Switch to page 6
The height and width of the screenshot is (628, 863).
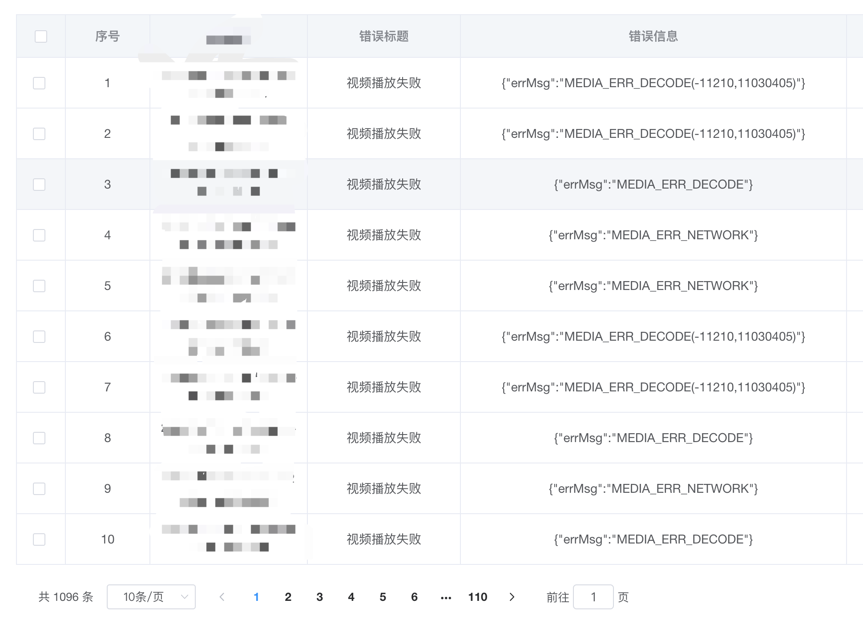pyautogui.click(x=414, y=597)
